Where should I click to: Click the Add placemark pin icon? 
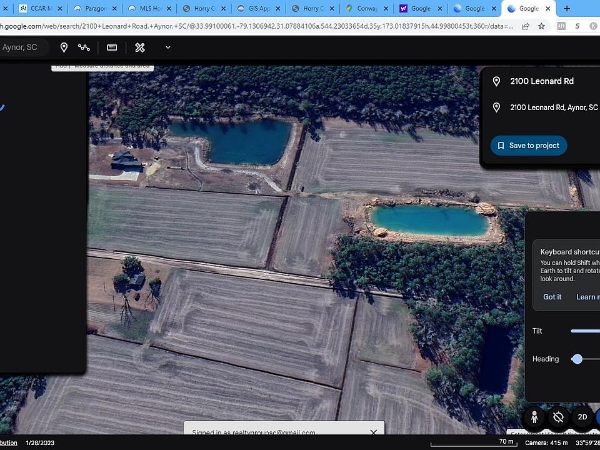tap(64, 47)
